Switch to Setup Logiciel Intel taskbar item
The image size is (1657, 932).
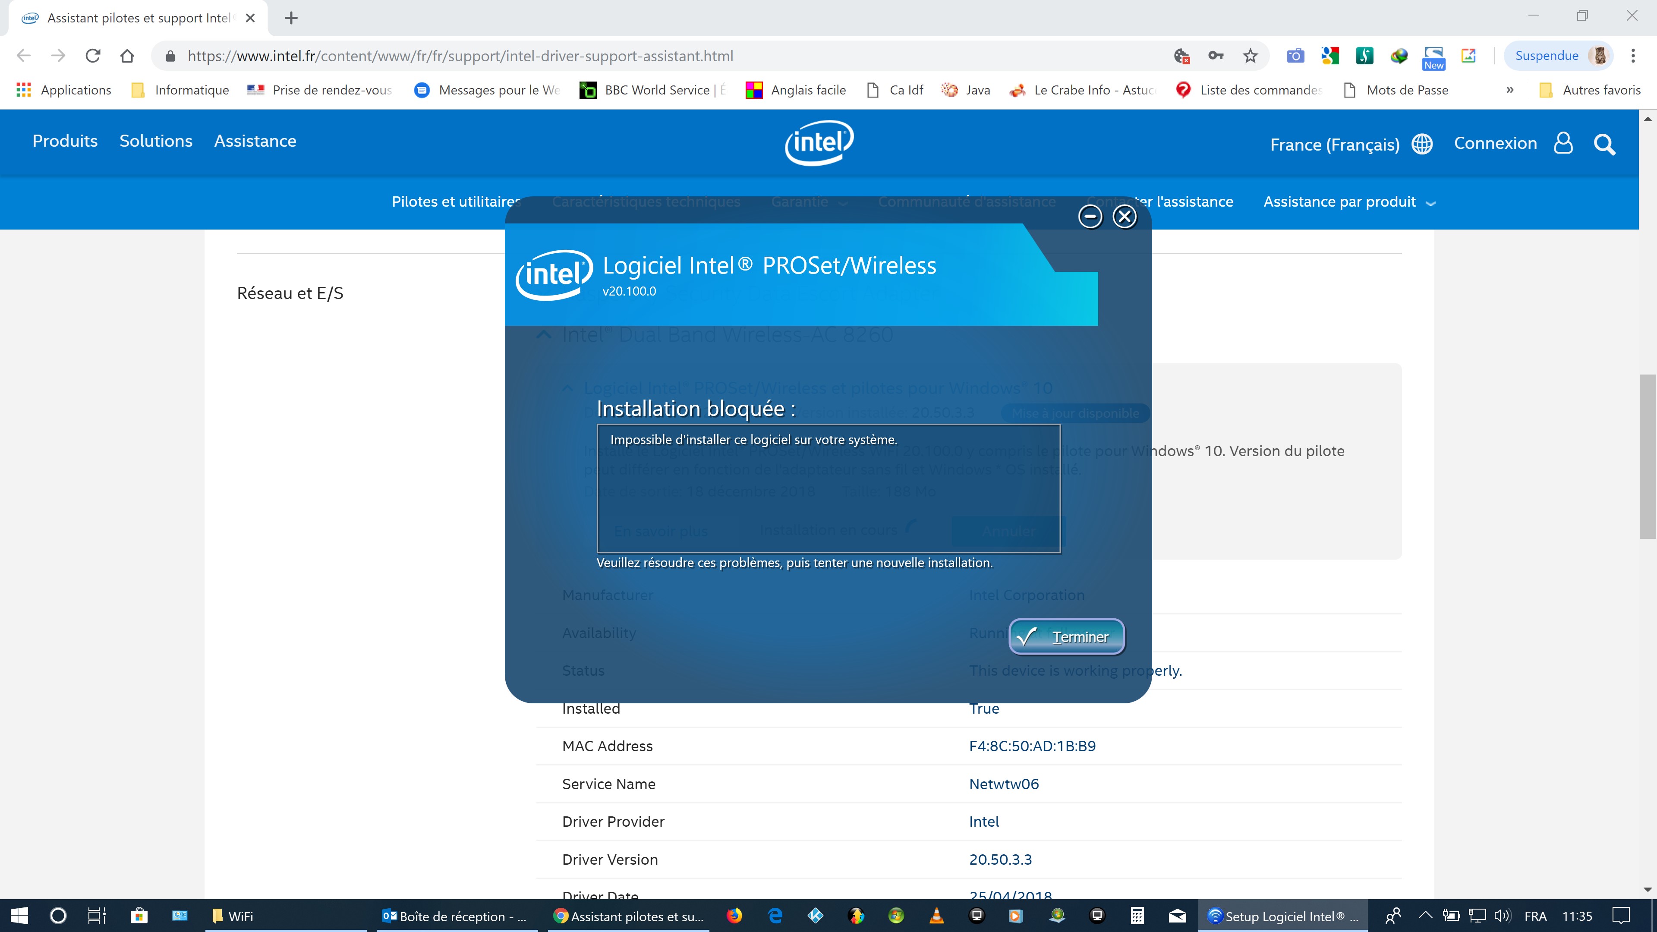(x=1282, y=916)
